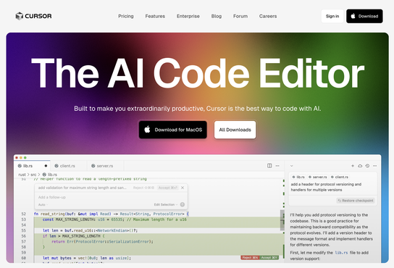This screenshot has width=394, height=268.
Task: Click Reject in the inline prompt bar
Action: coord(143,188)
